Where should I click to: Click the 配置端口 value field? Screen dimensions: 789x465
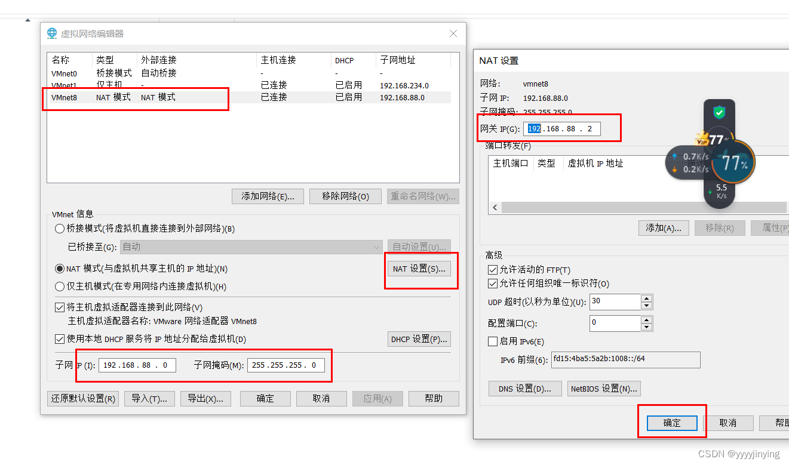coord(615,324)
